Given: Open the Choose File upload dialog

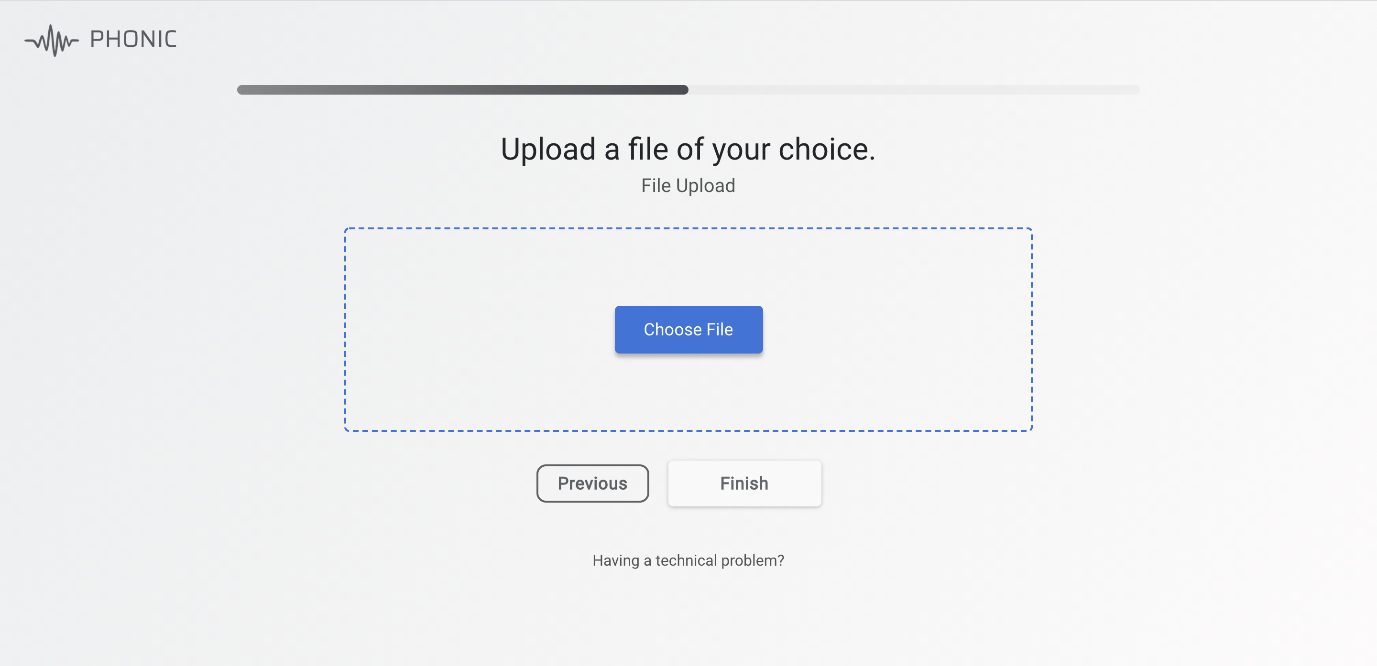Looking at the screenshot, I should [688, 330].
